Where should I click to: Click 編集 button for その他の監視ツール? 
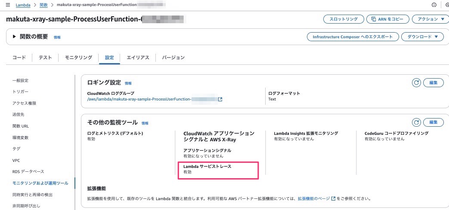[x=433, y=122]
